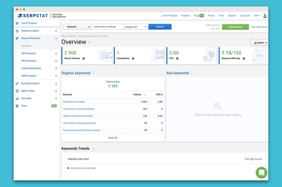Image resolution: width=282 pixels, height=187 pixels.
Task: Open the hamburger menu icon beside List of Projects
Action: (17, 23)
